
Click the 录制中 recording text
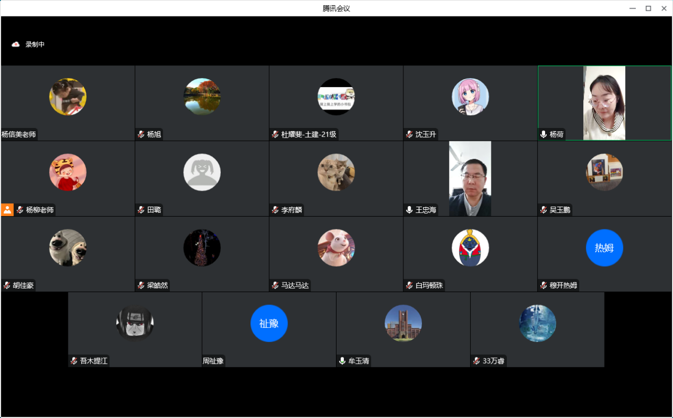[35, 45]
